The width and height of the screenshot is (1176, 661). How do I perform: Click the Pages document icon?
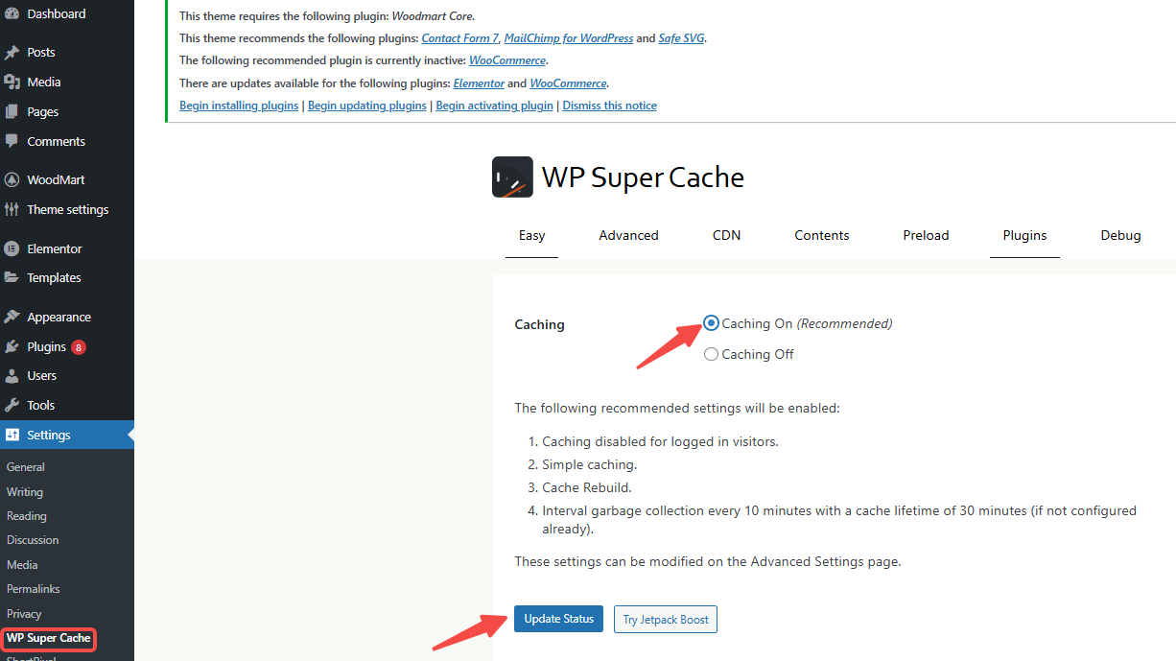[13, 111]
